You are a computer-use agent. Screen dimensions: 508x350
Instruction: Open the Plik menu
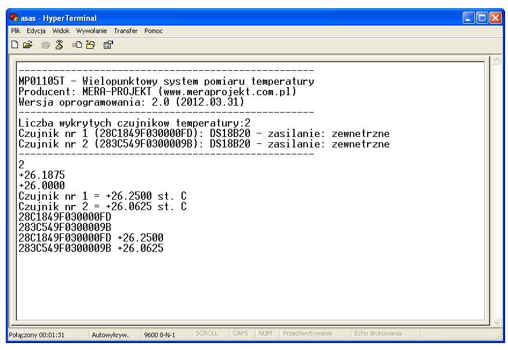(16, 31)
